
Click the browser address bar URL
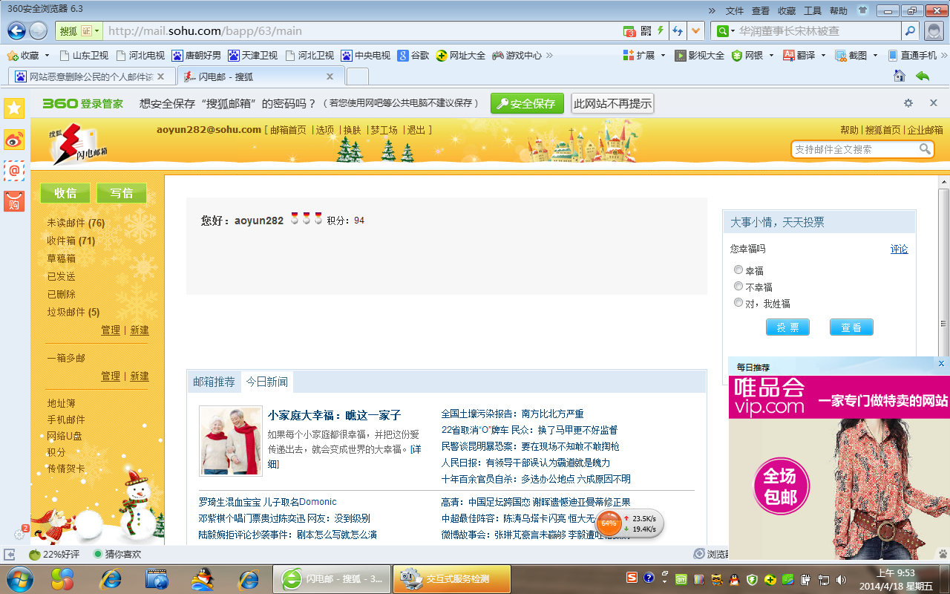click(206, 31)
